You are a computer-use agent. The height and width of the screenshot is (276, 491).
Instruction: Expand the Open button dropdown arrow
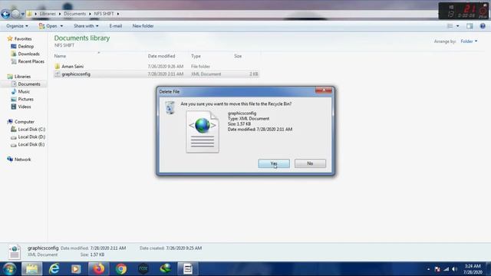point(61,26)
